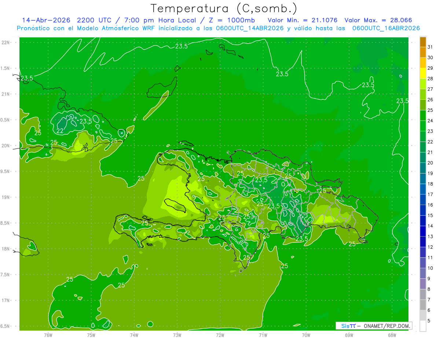Click the 18N latitude axis label
Image resolution: width=440 pixels, height=340 pixels.
pos(5,249)
